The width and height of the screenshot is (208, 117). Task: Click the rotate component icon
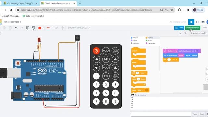57,28
